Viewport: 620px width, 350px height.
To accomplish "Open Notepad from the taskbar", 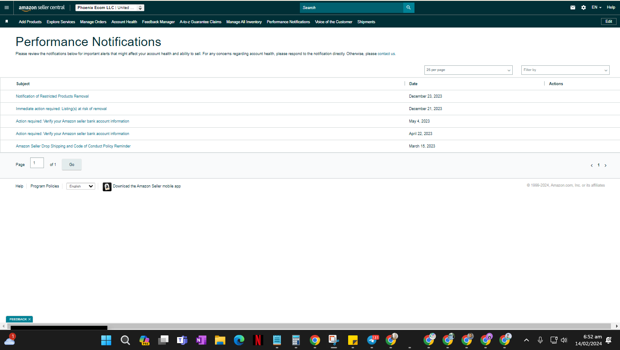I will 277,340.
